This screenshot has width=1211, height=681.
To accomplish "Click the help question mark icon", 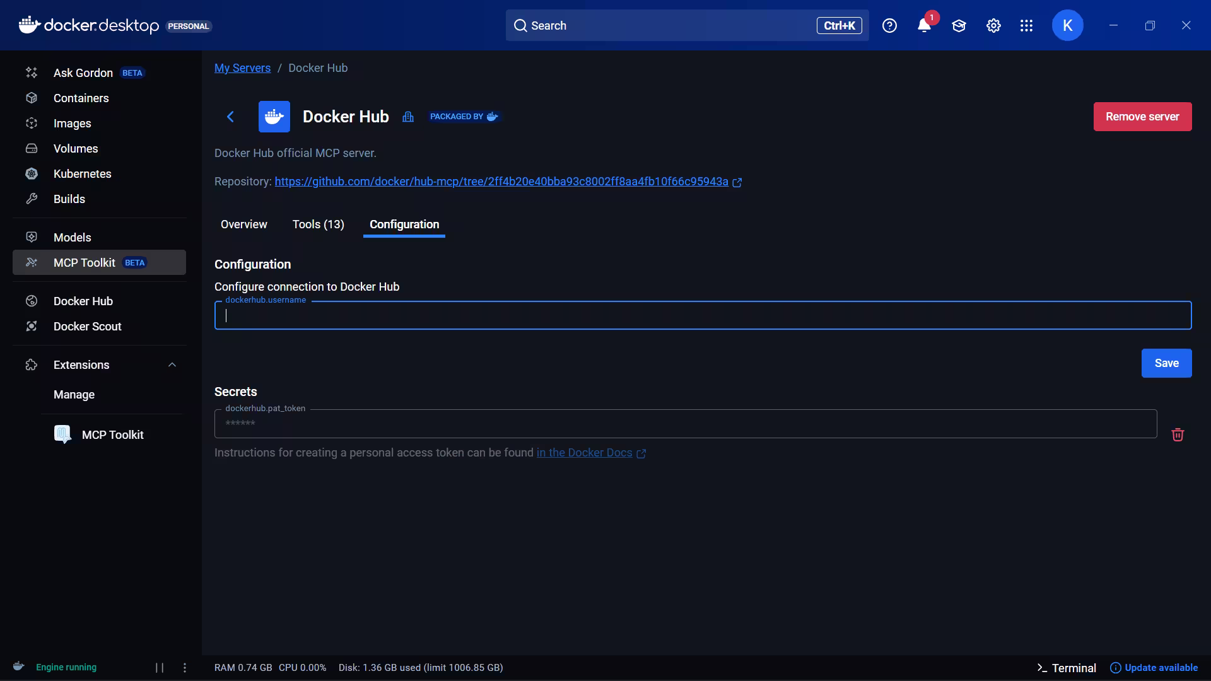I will [x=889, y=26].
